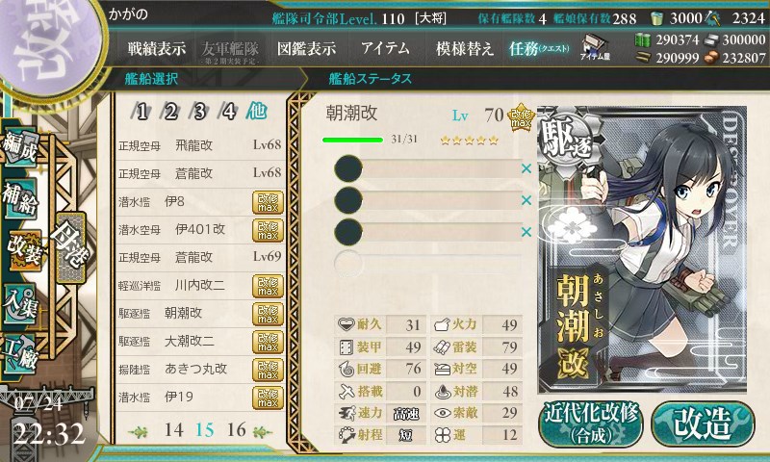
Task: Open the 図鑑表示 encyclopedia menu
Action: coord(306,48)
